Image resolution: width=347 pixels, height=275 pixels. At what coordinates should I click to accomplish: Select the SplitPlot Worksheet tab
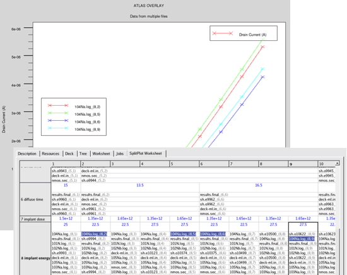point(146,154)
